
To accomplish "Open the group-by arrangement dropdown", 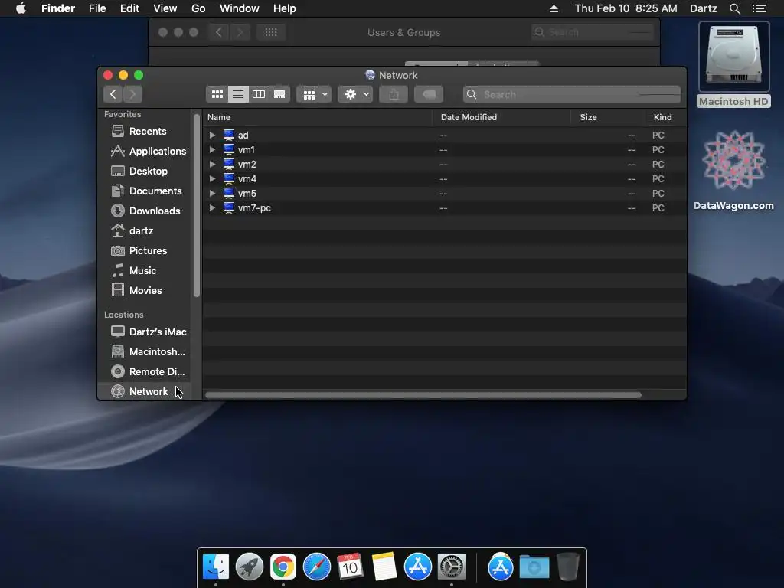I will click(x=314, y=94).
